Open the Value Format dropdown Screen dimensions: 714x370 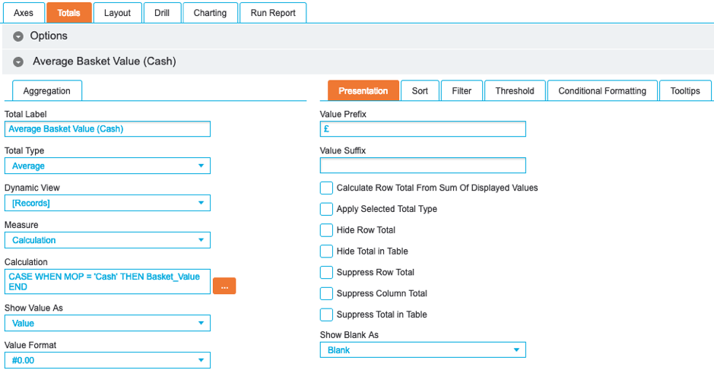coord(107,360)
